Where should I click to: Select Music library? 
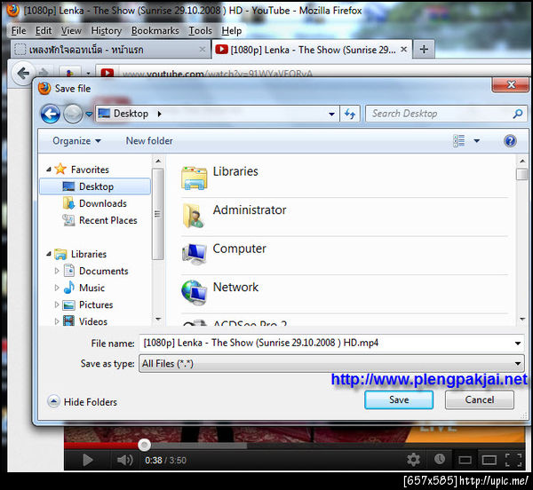point(84,288)
